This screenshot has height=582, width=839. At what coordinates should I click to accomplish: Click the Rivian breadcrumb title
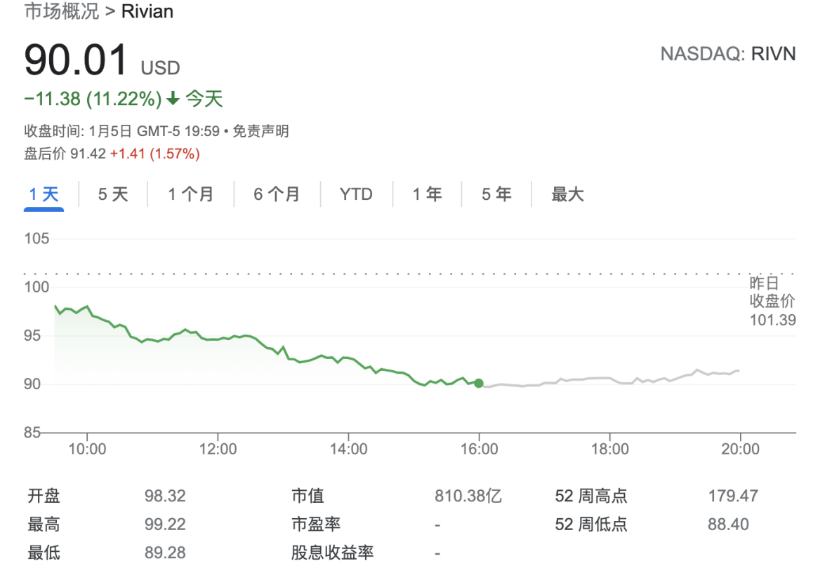point(147,12)
